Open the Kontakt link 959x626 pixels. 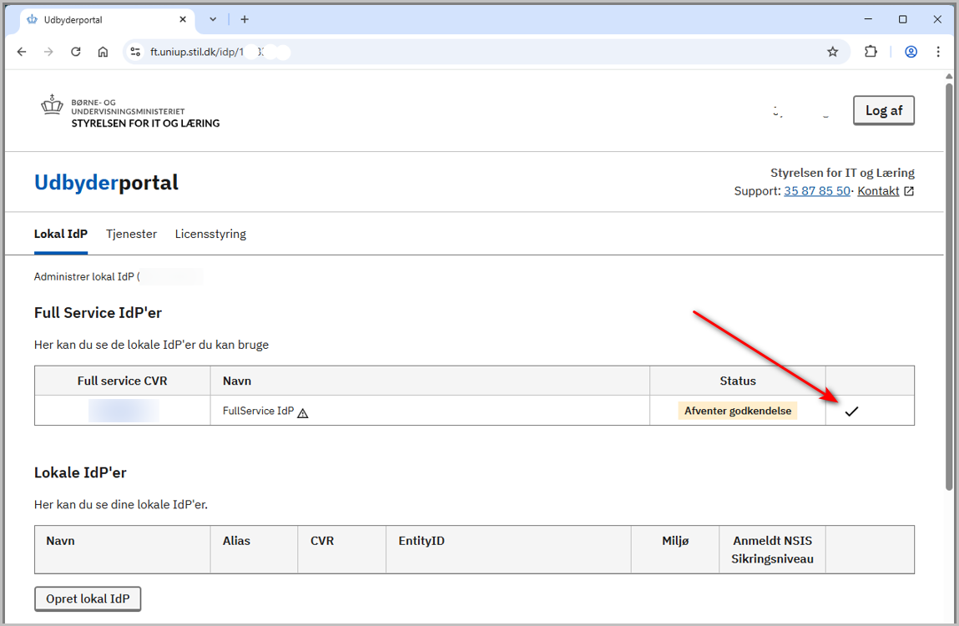click(x=878, y=191)
